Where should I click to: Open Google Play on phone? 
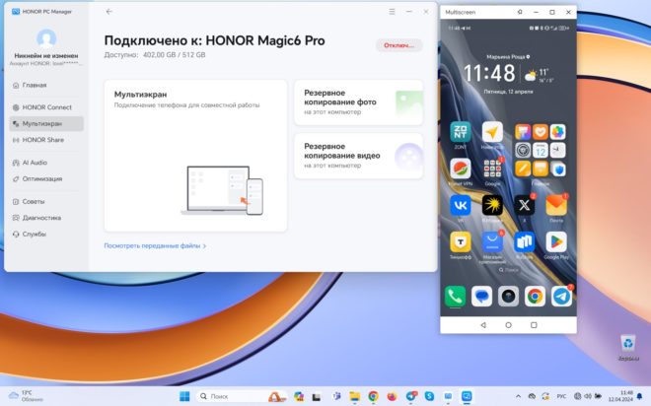tap(556, 241)
